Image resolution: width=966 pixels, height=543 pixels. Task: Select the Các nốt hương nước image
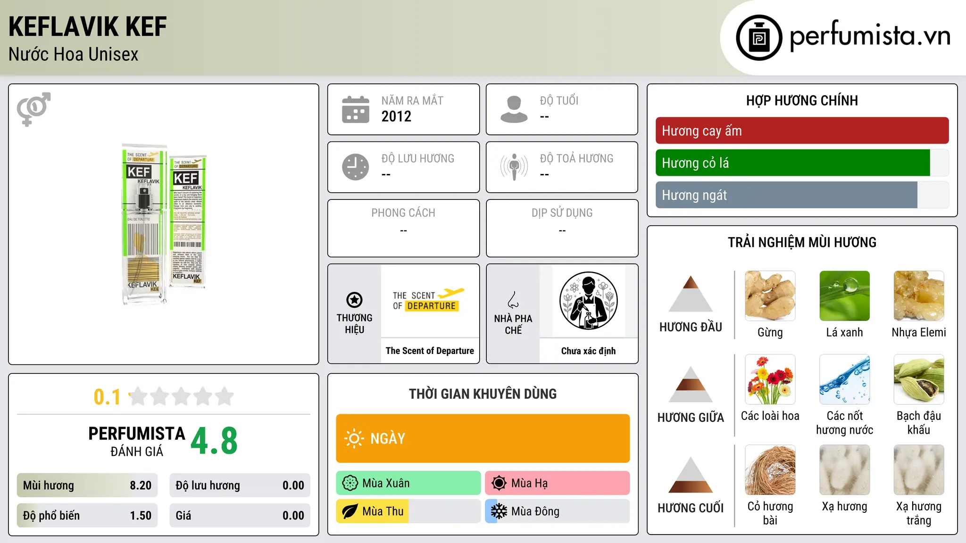(844, 379)
